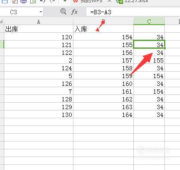Select the whole sheet via corner triangle
The width and height of the screenshot is (180, 170).
(x=2, y=22)
